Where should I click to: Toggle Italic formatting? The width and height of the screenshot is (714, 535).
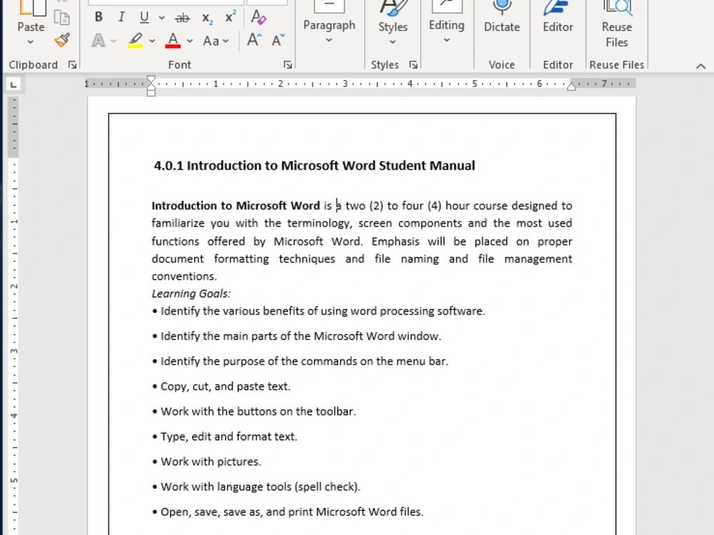tap(121, 17)
